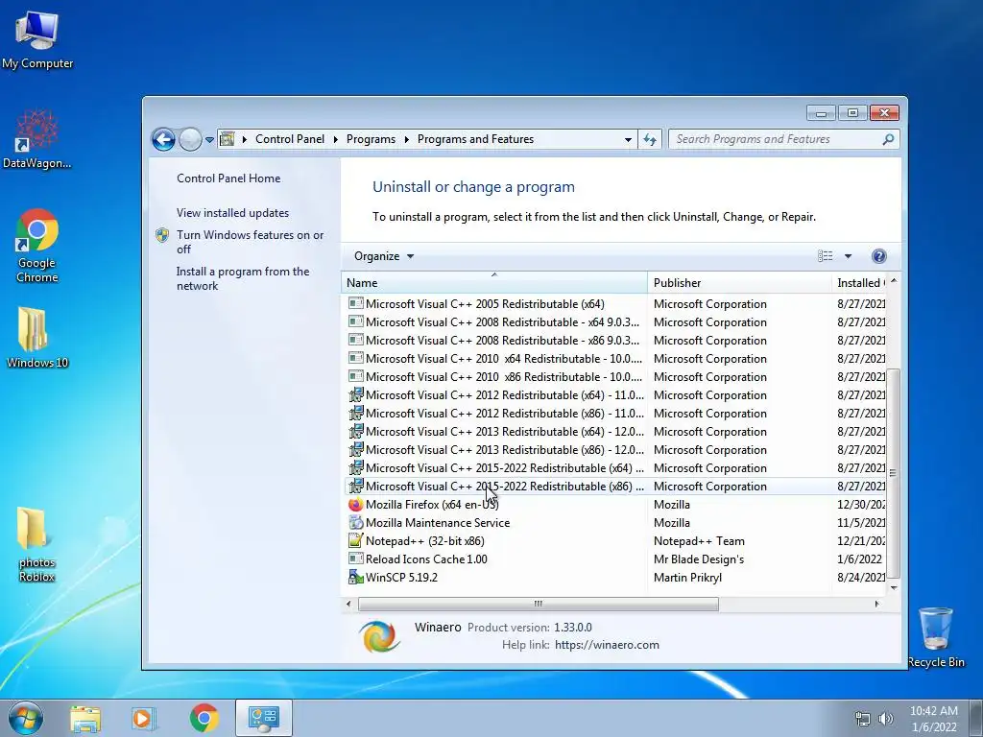Open the https://winaero.com help link
983x737 pixels.
click(x=607, y=645)
